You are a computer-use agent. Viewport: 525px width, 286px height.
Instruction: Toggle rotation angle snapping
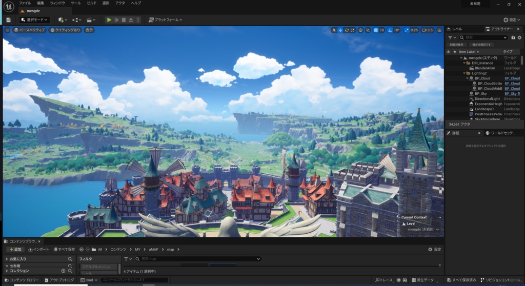tap(390, 30)
